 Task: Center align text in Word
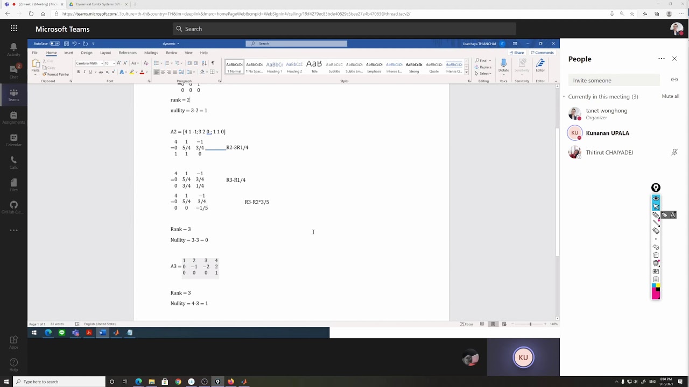pos(163,72)
